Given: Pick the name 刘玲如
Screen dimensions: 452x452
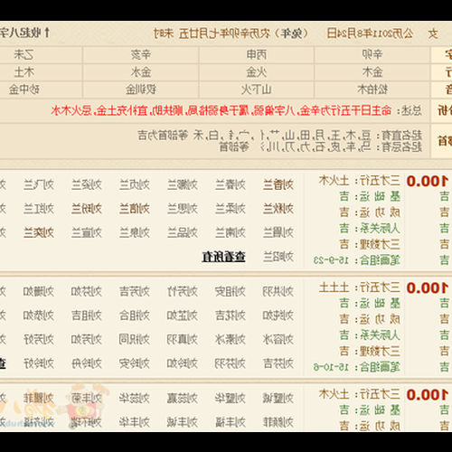Looking at the screenshot, I should pyautogui.click(x=183, y=363).
